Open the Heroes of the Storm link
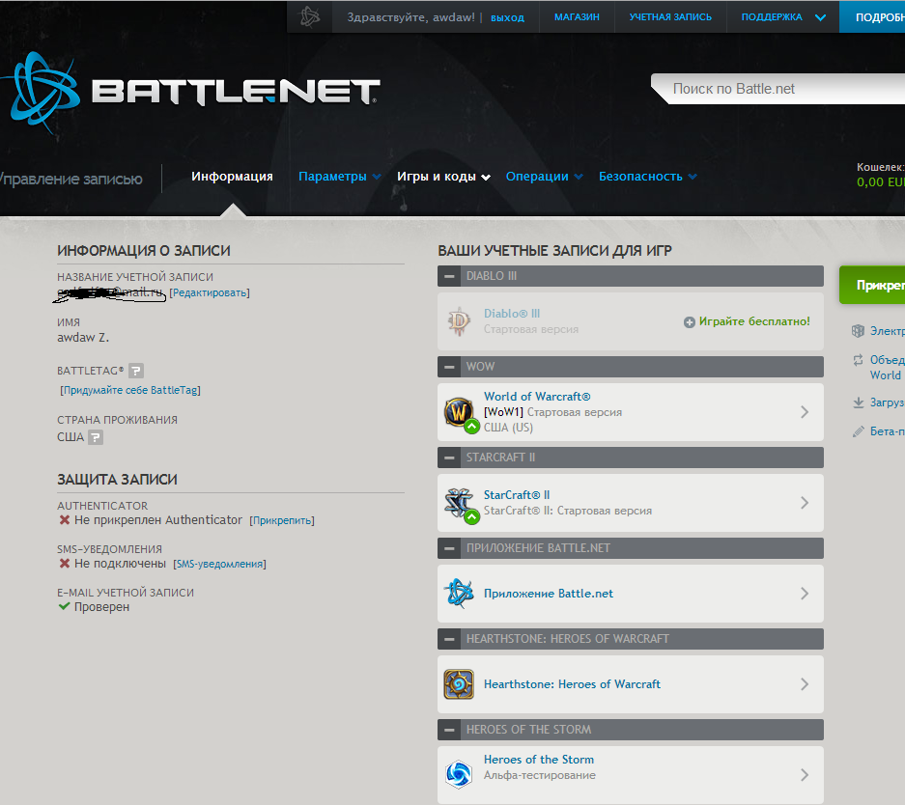This screenshot has height=805, width=905. tap(539, 760)
